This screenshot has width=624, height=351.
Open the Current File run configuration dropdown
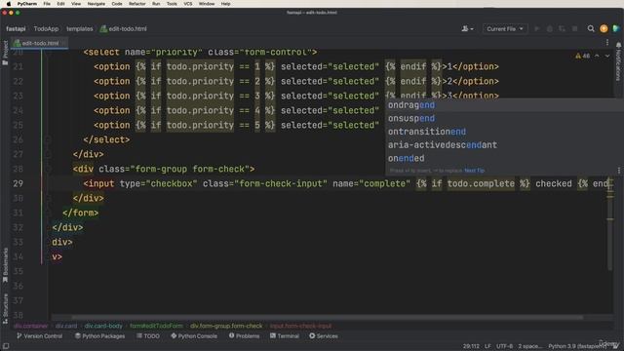coord(505,28)
